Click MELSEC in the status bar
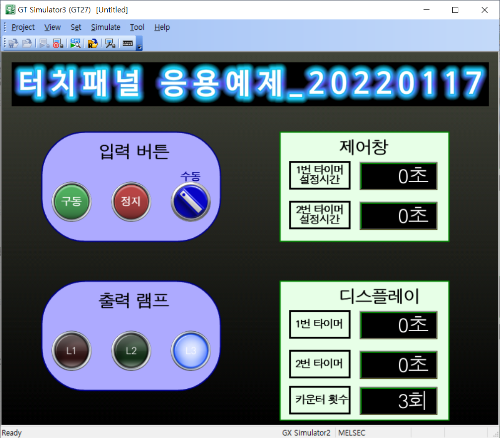Image resolution: width=500 pixels, height=438 pixels. click(352, 433)
